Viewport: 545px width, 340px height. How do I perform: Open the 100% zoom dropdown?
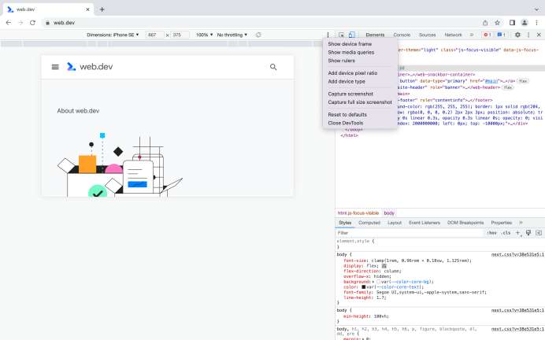(205, 35)
